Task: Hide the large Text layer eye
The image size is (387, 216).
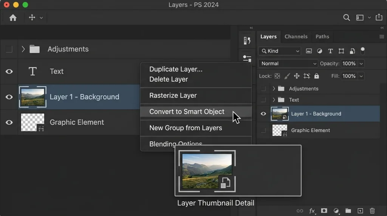Action: click(x=9, y=71)
